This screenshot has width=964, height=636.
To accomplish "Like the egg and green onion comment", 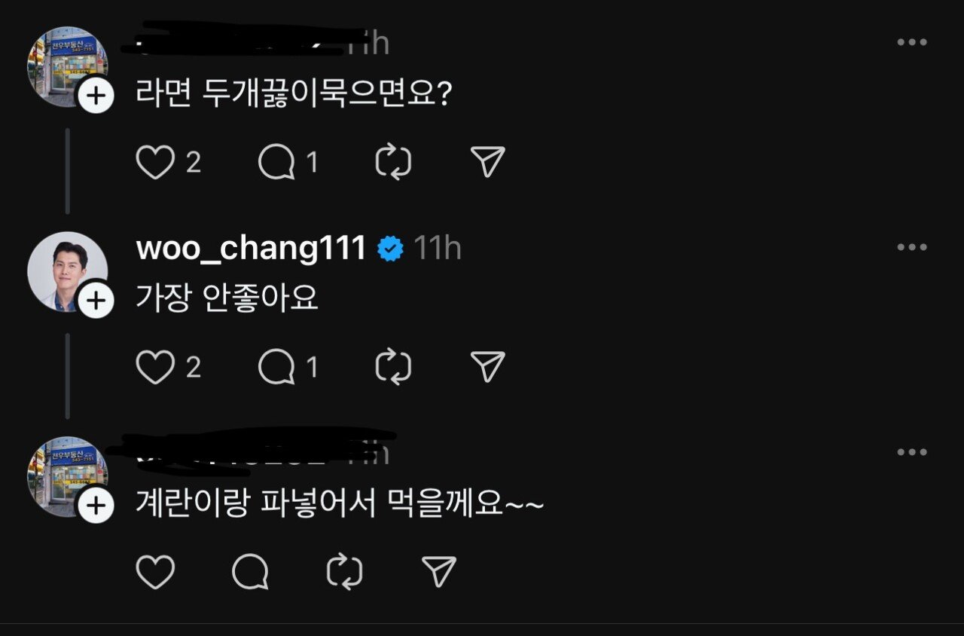I will (155, 572).
